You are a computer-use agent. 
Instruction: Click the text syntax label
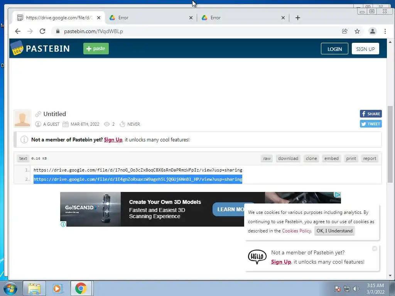click(23, 158)
